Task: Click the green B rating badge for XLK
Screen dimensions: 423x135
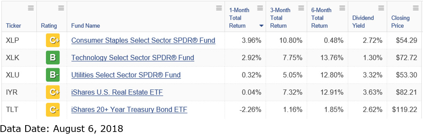Action: coord(53,57)
